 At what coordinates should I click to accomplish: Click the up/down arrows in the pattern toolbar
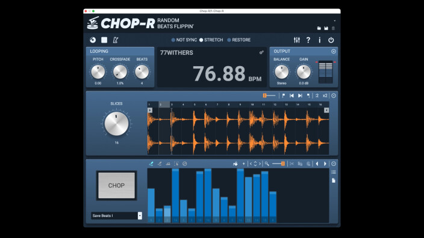tap(255, 164)
